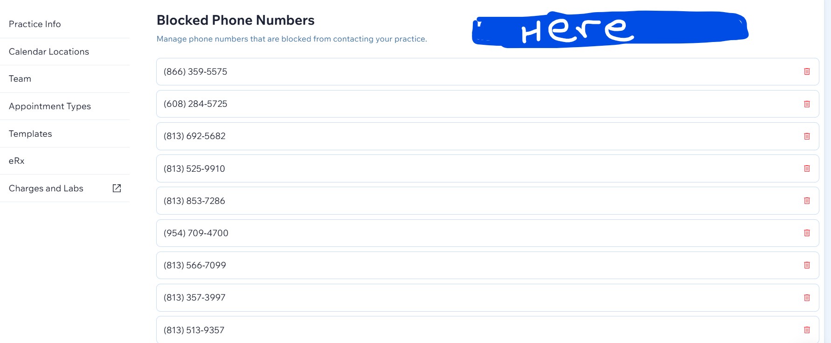The width and height of the screenshot is (831, 343).
Task: Open external link icon beside Charges and Labs
Action: [117, 188]
